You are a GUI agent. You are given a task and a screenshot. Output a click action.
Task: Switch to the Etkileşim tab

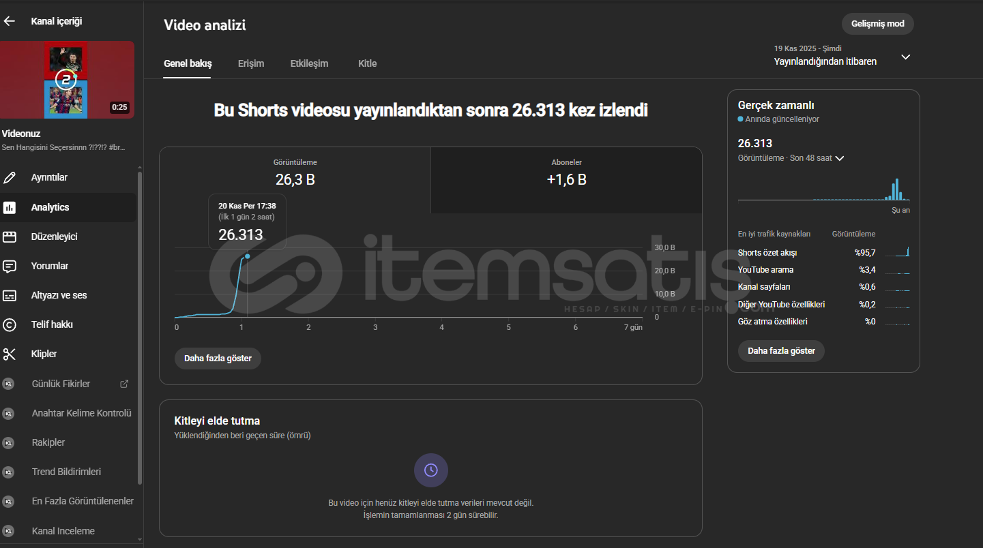[x=309, y=63]
